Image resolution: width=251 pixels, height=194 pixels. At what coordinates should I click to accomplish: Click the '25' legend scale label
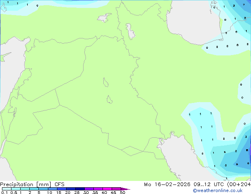[77, 192]
